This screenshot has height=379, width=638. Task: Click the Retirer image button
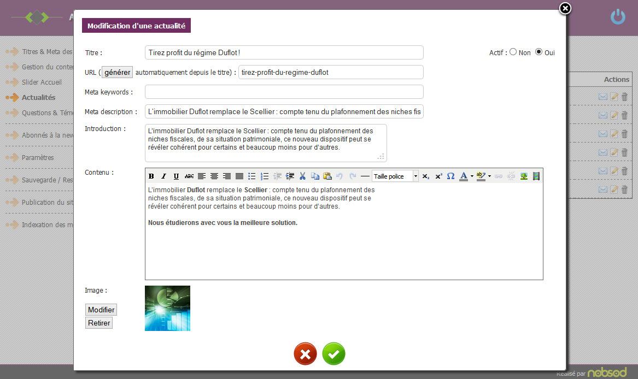pyautogui.click(x=99, y=323)
